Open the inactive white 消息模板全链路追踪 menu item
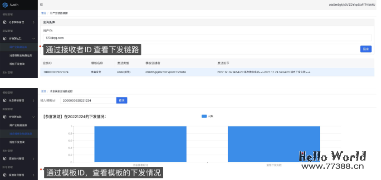Screen dimensions: 381x180 coord(21,55)
